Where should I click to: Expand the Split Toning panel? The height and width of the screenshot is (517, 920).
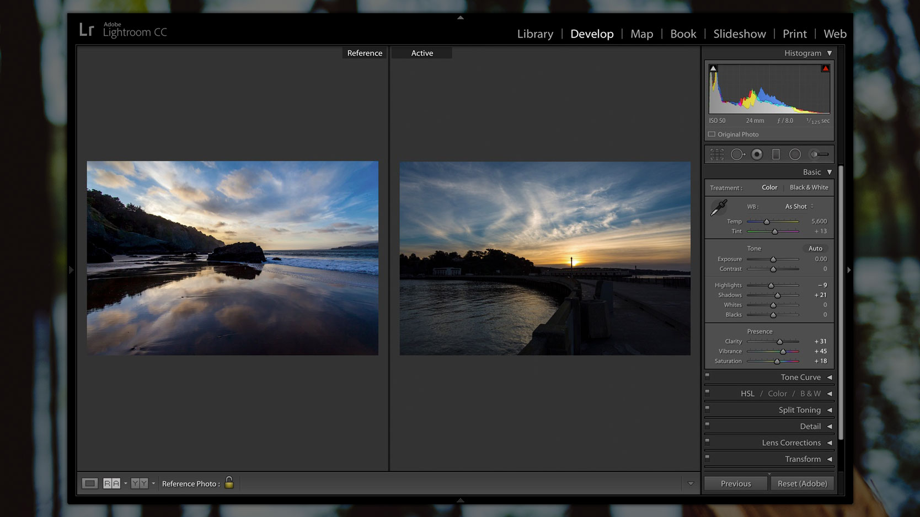point(799,410)
